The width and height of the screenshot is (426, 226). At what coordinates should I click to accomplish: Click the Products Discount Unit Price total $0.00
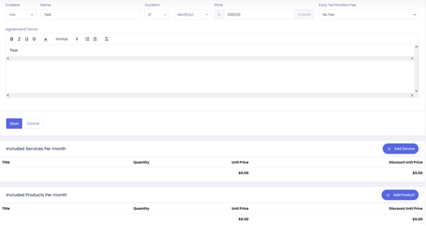pos(417,219)
